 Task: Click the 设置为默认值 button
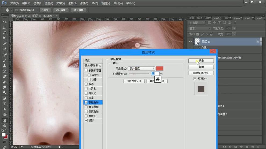click(x=134, y=81)
